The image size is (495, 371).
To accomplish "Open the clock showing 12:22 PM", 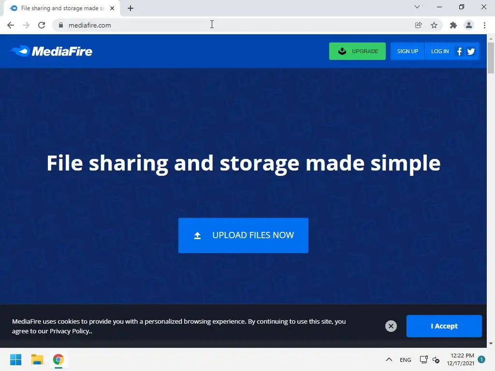I will pos(460,359).
